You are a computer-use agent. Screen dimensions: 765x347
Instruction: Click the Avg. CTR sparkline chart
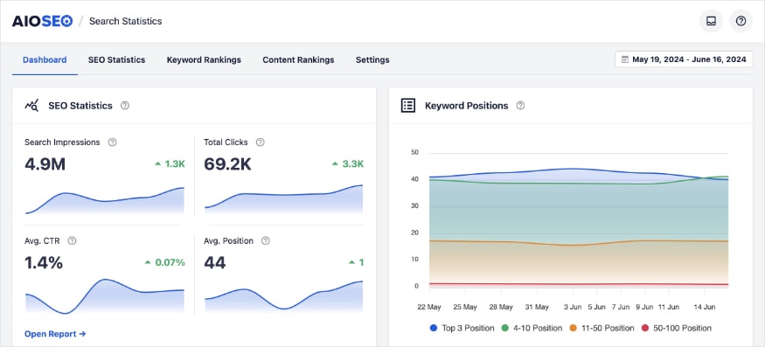[105, 296]
